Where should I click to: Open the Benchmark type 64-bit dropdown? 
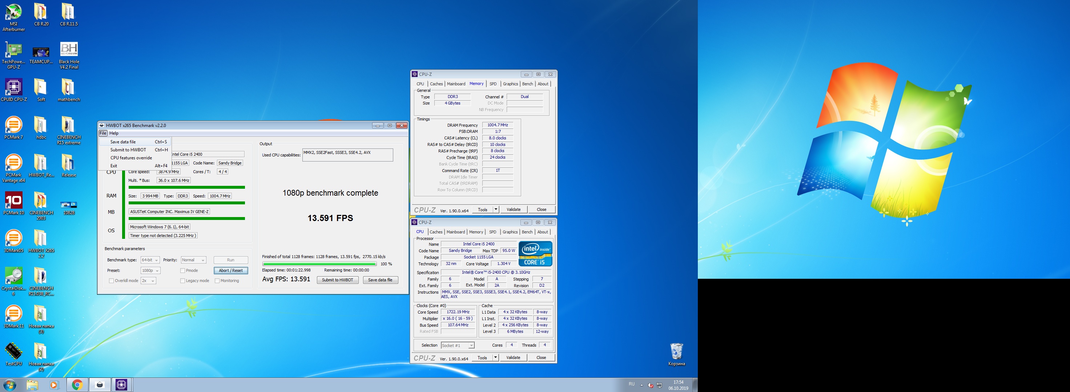pos(150,260)
